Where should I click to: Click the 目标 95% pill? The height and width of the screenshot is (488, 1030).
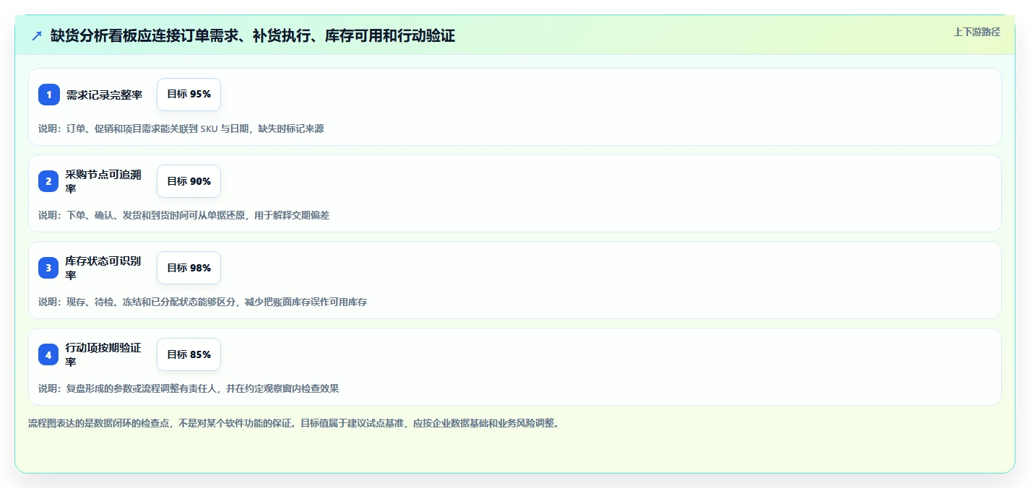tap(189, 95)
